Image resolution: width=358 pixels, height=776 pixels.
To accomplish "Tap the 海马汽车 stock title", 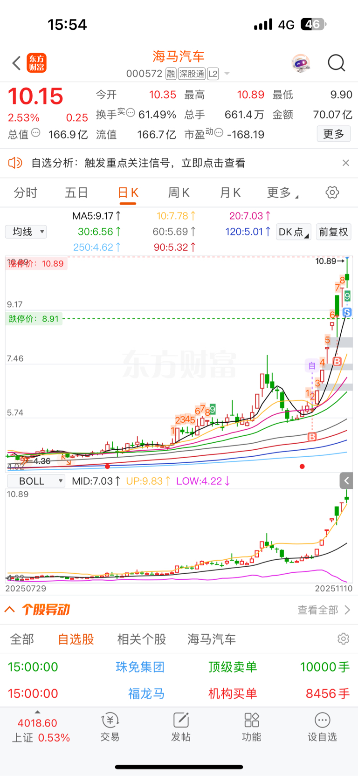I will [179, 56].
